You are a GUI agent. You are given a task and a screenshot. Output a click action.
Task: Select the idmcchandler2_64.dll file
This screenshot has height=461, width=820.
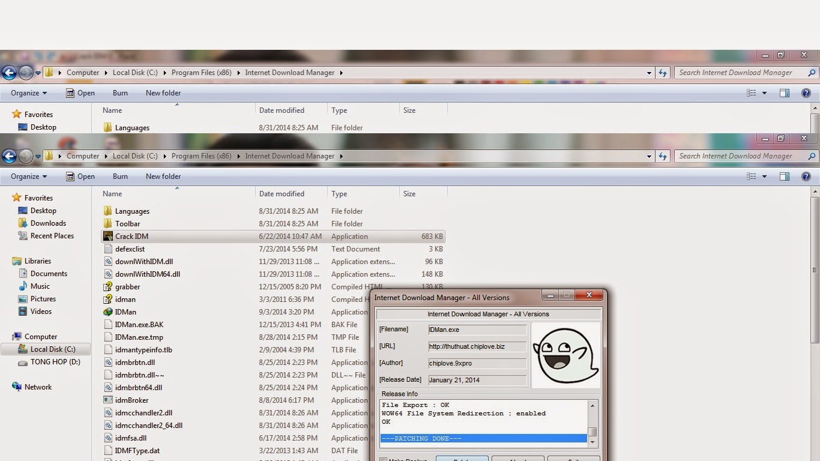pyautogui.click(x=149, y=426)
